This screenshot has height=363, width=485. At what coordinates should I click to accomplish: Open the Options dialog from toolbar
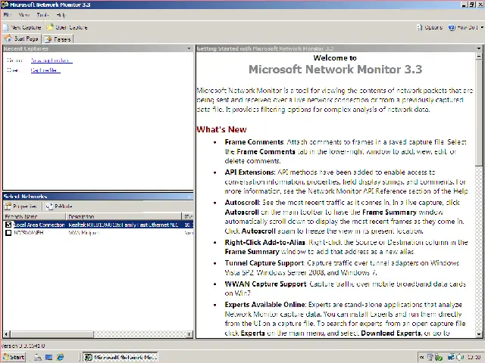430,27
